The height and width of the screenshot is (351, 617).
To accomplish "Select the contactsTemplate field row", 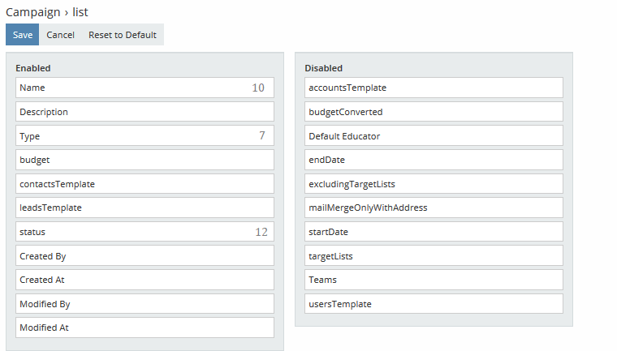I will [x=145, y=184].
